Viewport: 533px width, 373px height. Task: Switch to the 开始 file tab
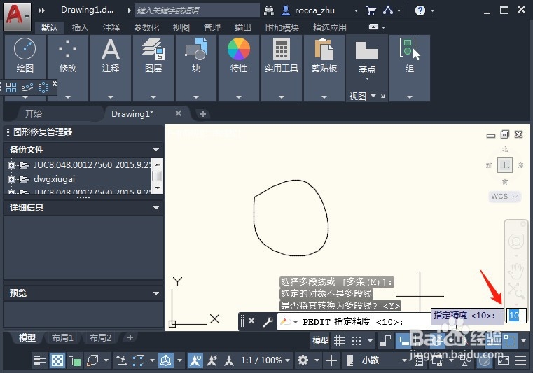[x=34, y=113]
